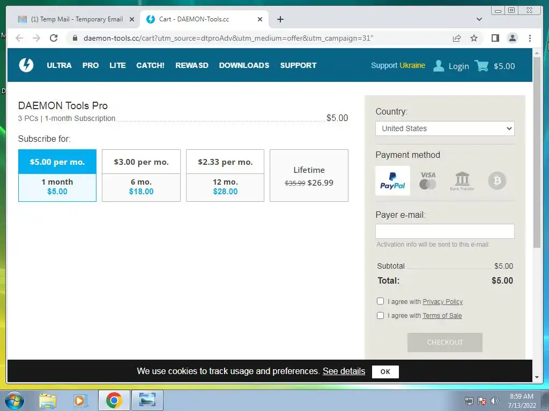Click the Login link
The image size is (549, 411).
459,66
